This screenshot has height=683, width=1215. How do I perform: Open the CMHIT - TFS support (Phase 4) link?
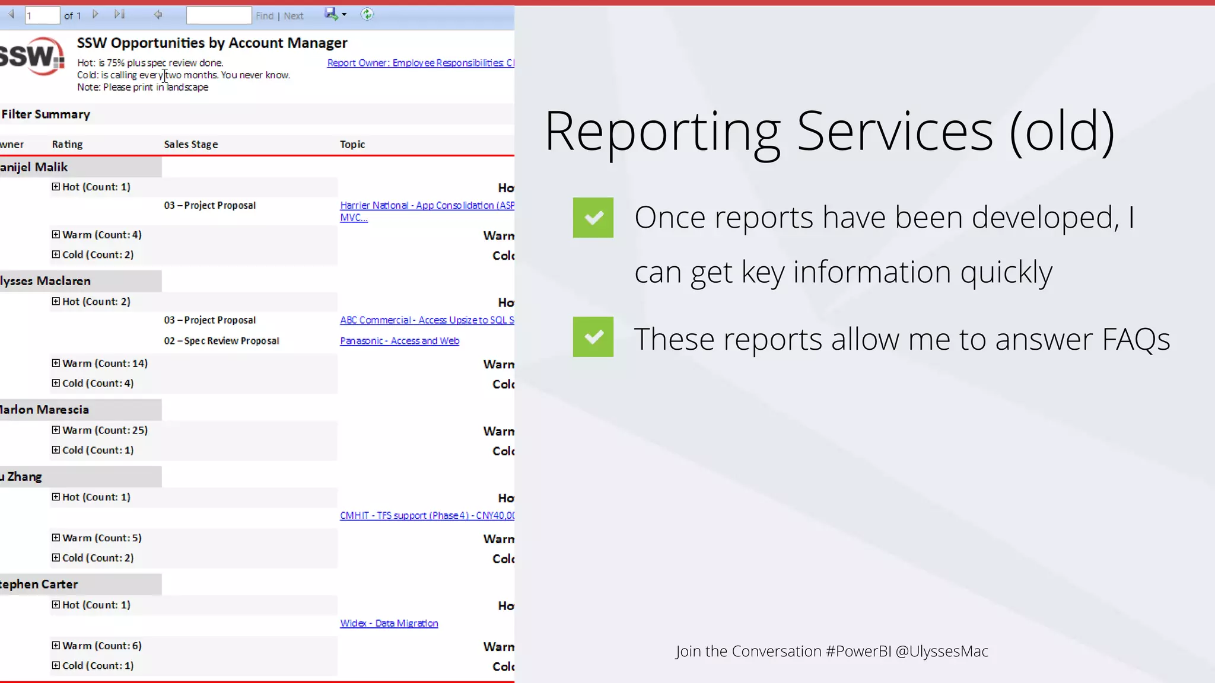pos(427,516)
